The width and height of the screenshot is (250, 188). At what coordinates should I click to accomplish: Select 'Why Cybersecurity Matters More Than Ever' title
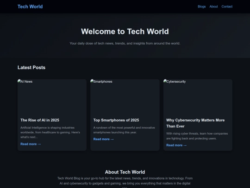(x=195, y=123)
